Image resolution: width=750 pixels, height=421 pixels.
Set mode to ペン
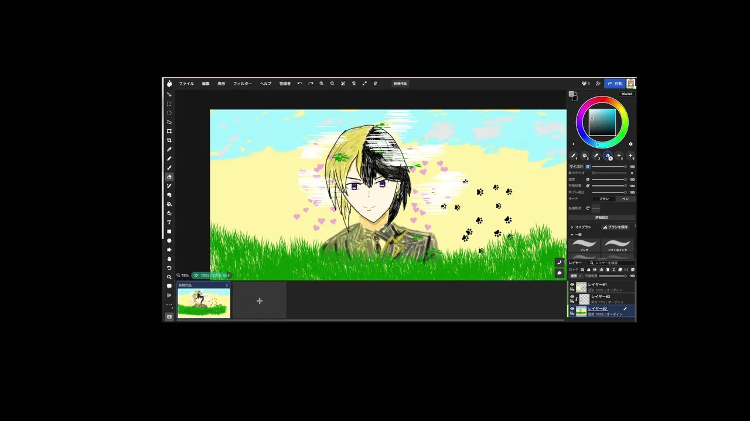625,199
